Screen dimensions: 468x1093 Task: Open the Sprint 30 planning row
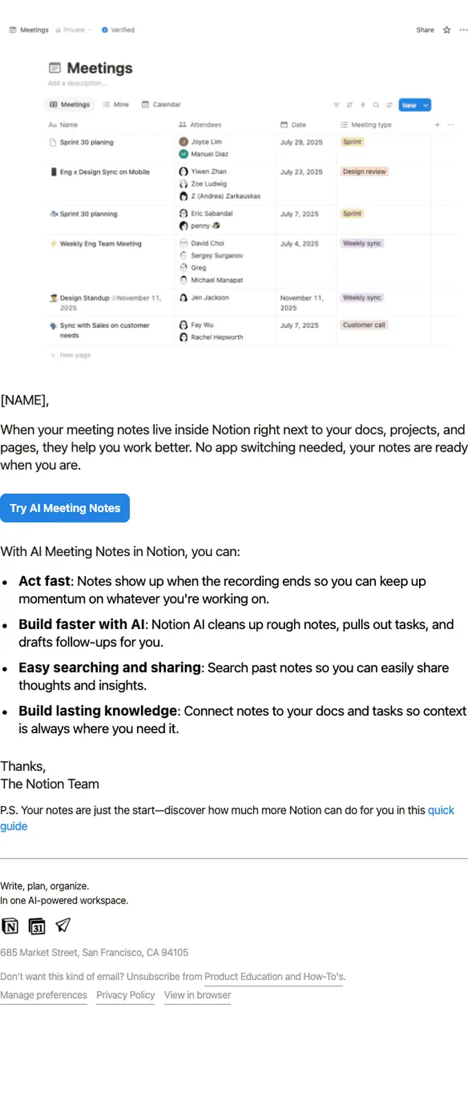click(89, 214)
